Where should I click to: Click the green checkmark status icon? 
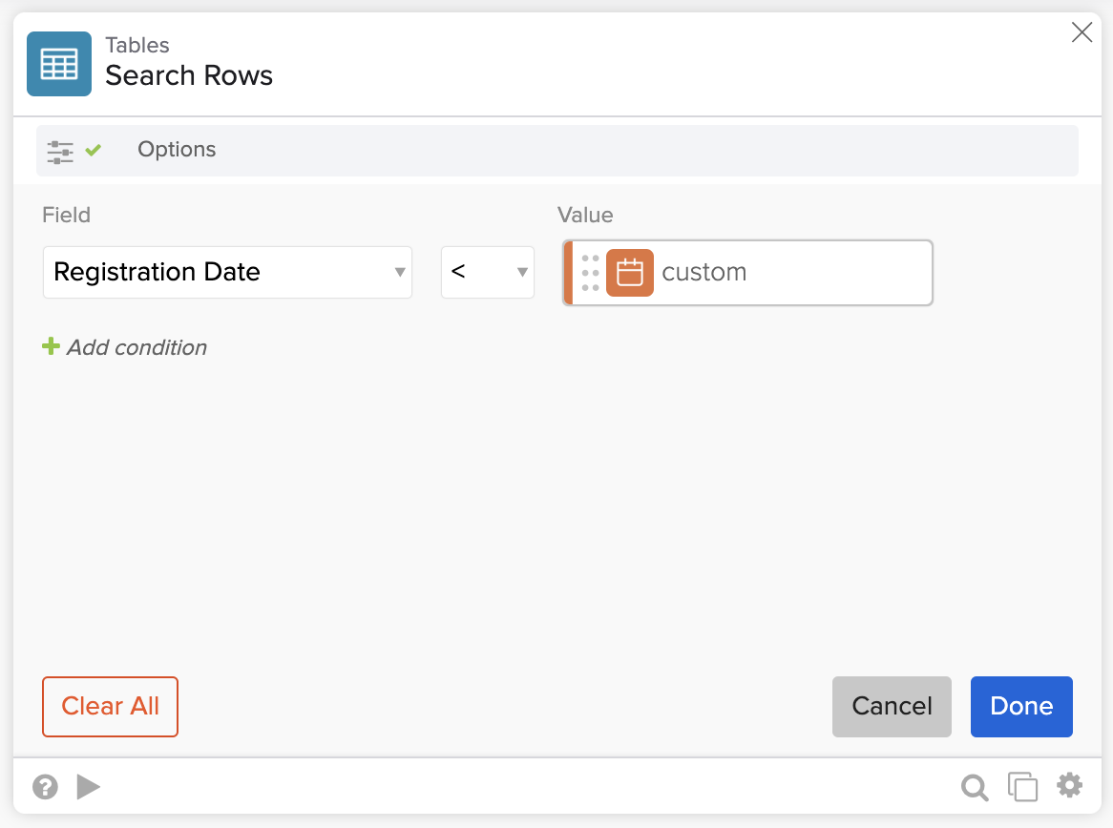[93, 150]
